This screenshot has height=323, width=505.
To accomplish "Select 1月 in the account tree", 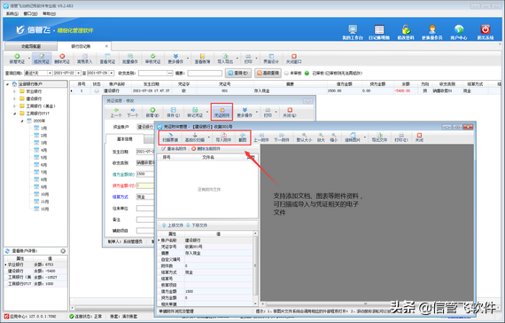I will click(43, 129).
